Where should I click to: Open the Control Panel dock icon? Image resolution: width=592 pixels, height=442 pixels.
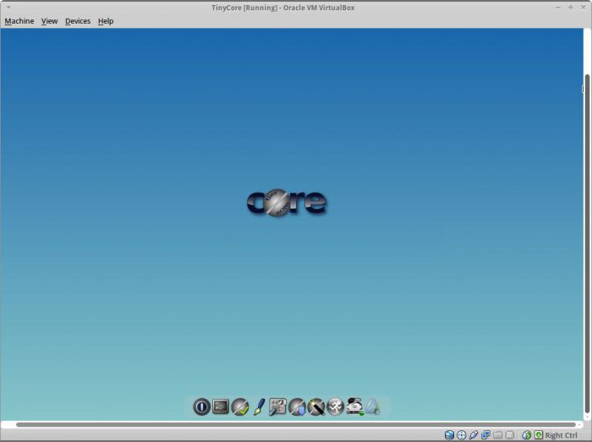[x=277, y=407]
